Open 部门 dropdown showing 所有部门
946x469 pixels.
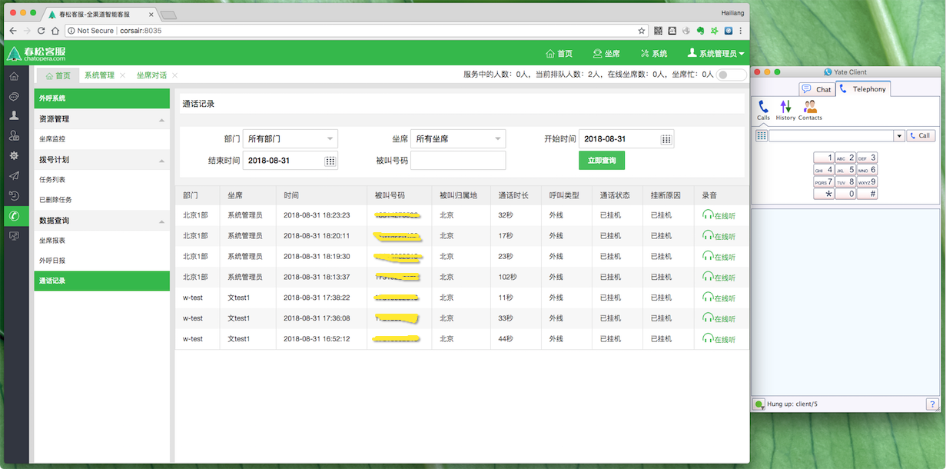(290, 139)
